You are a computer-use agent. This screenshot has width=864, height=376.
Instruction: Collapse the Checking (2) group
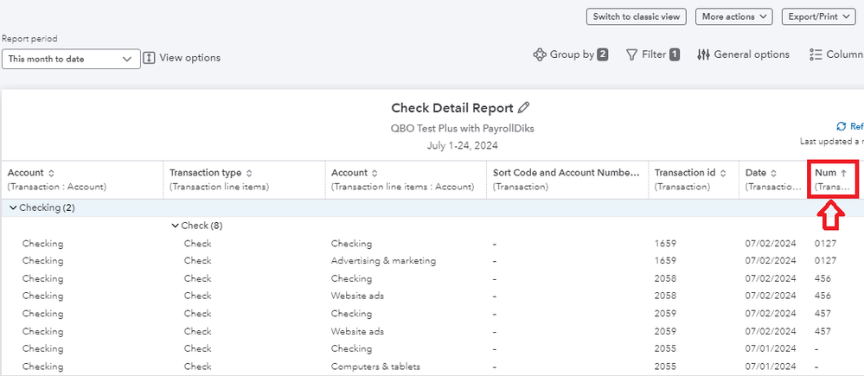(13, 207)
